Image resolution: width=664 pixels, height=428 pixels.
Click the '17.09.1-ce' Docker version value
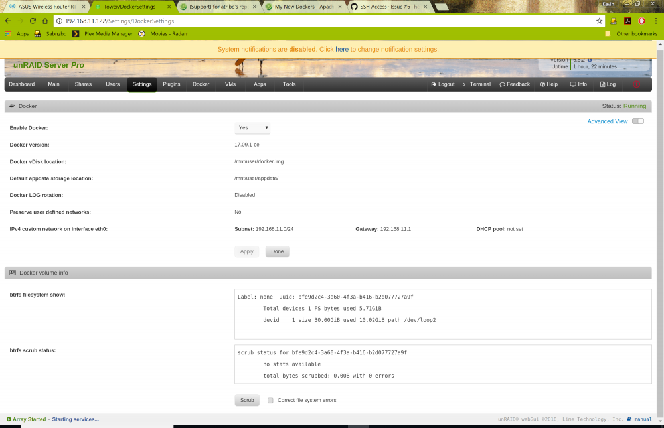[x=247, y=145]
